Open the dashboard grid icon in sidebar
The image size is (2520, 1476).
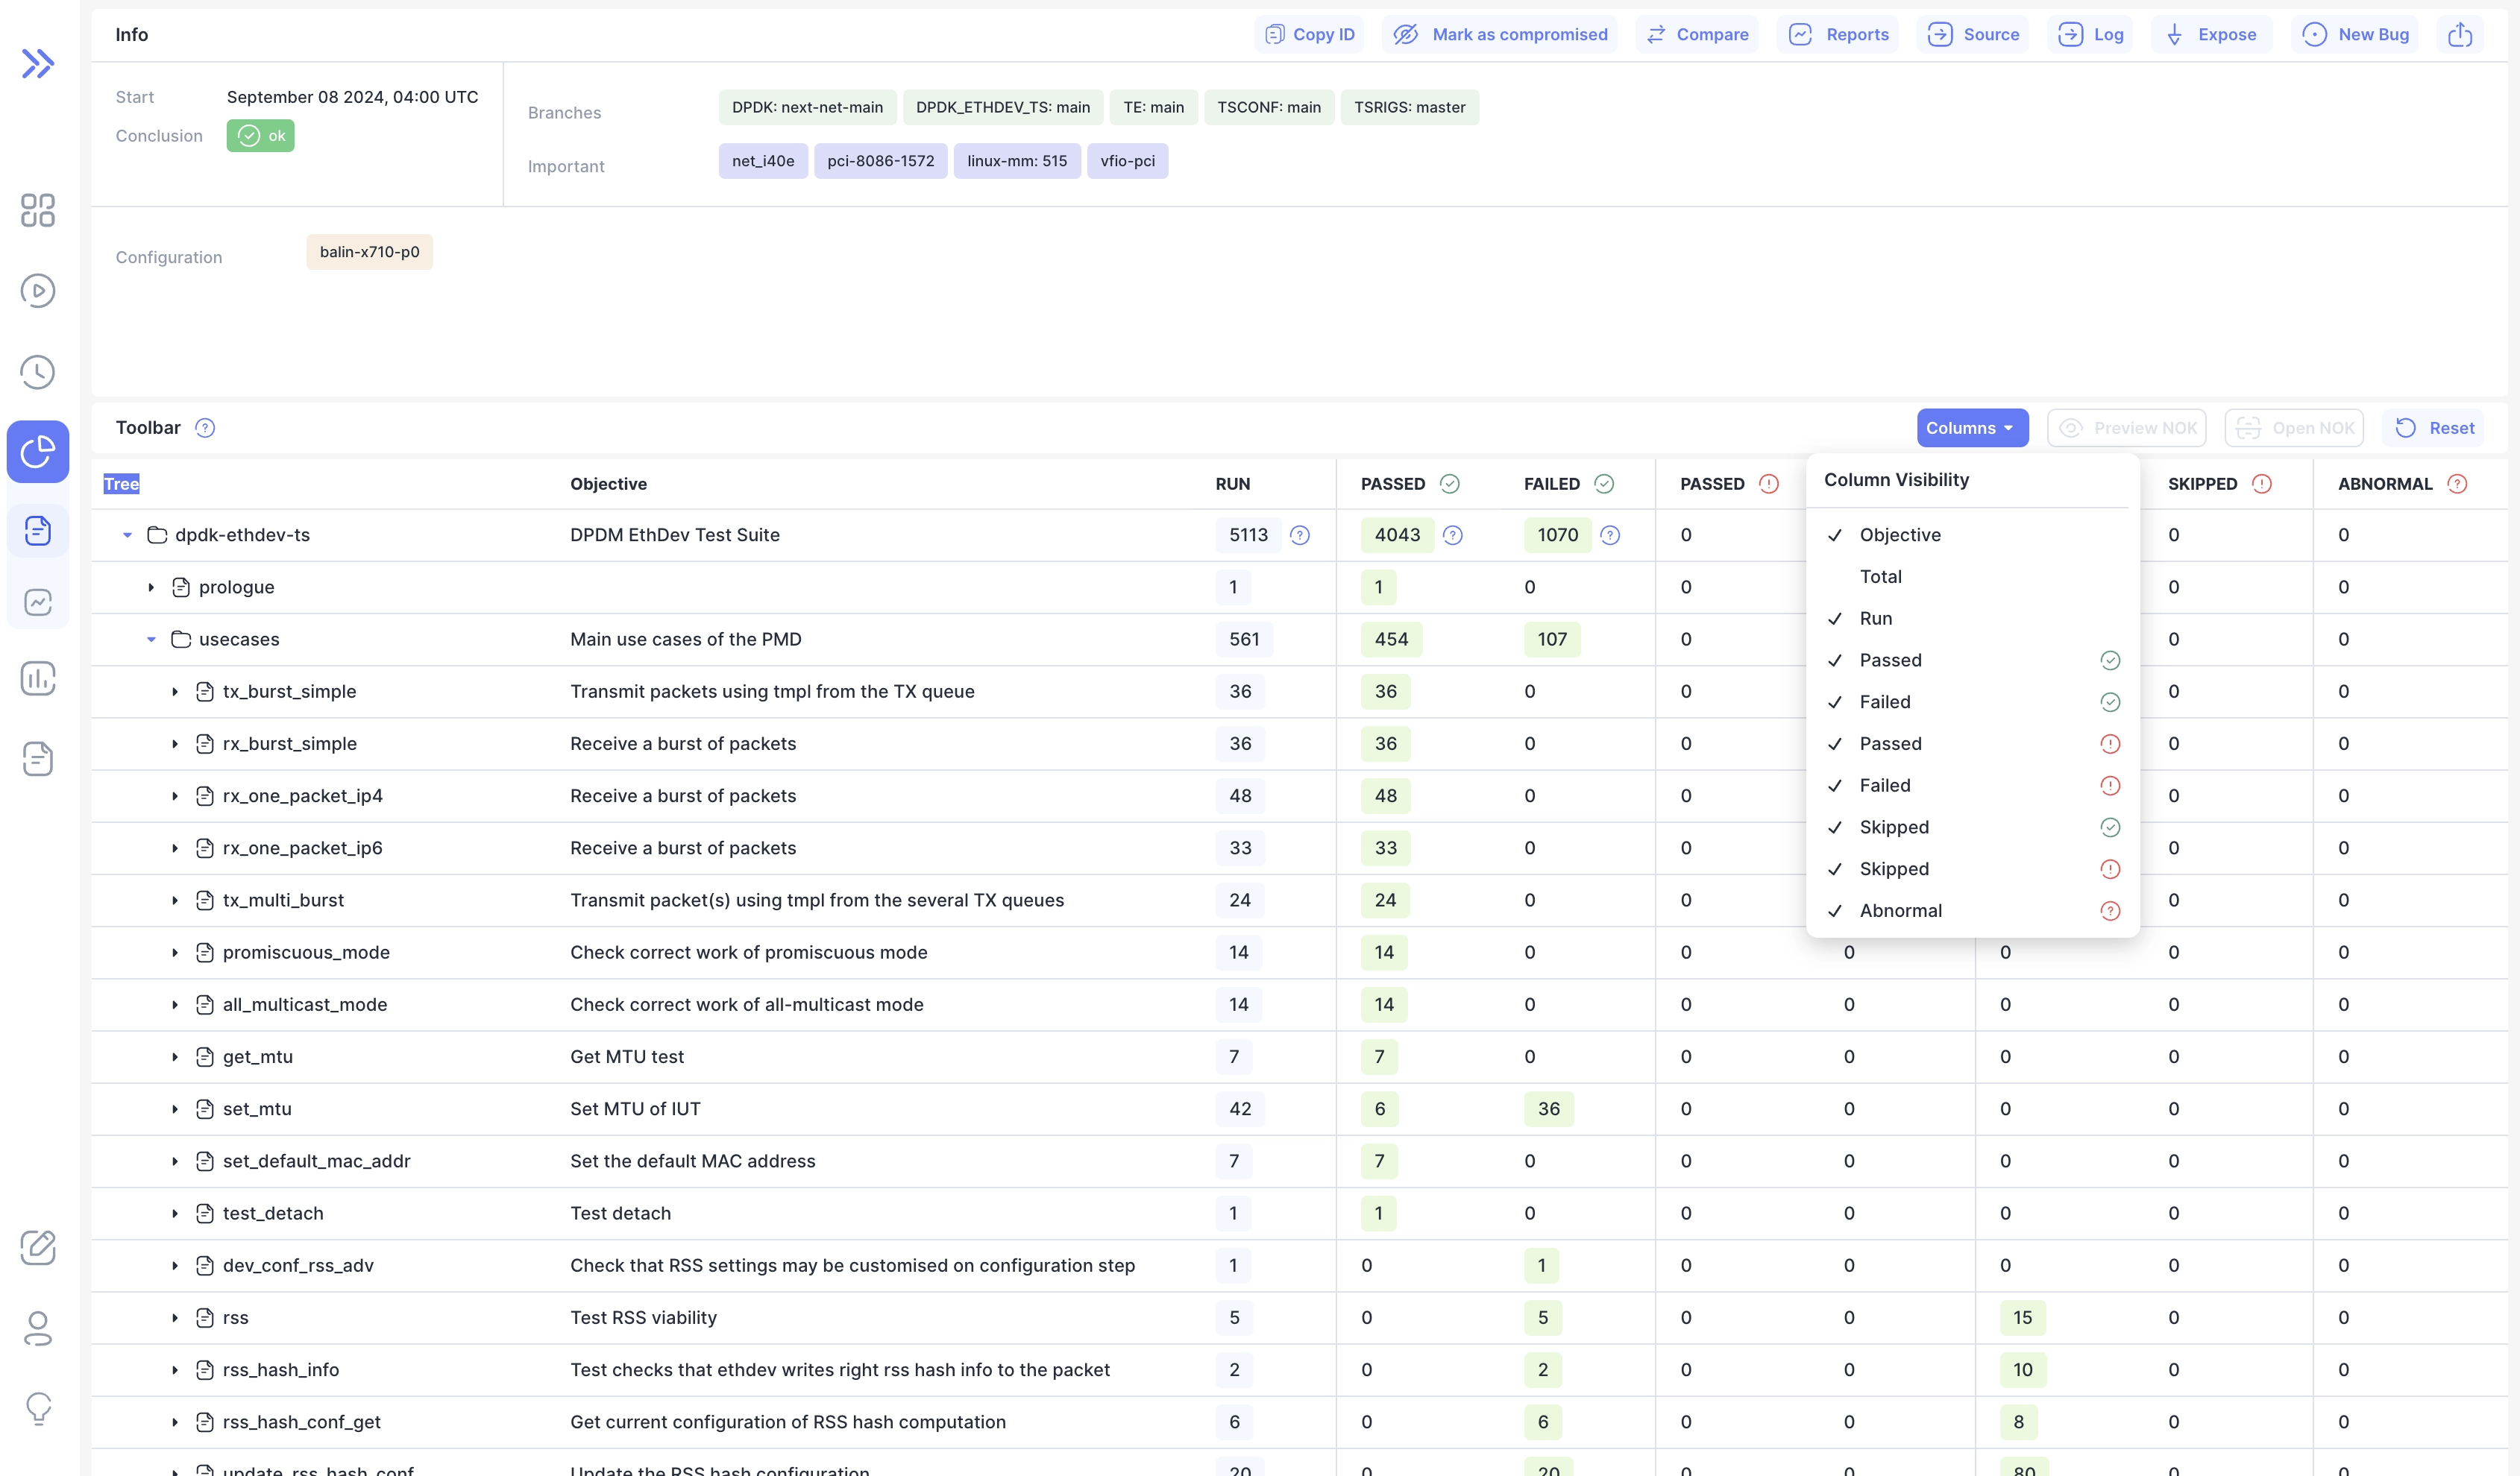coord(38,210)
